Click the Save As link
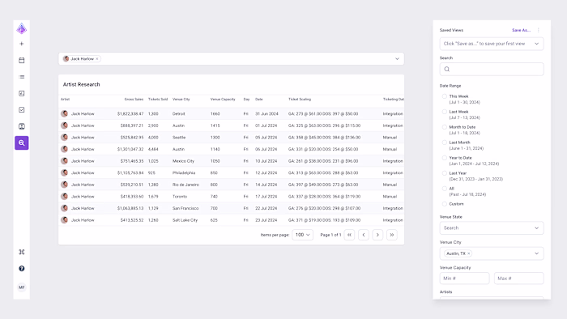567x319 pixels. point(521,30)
